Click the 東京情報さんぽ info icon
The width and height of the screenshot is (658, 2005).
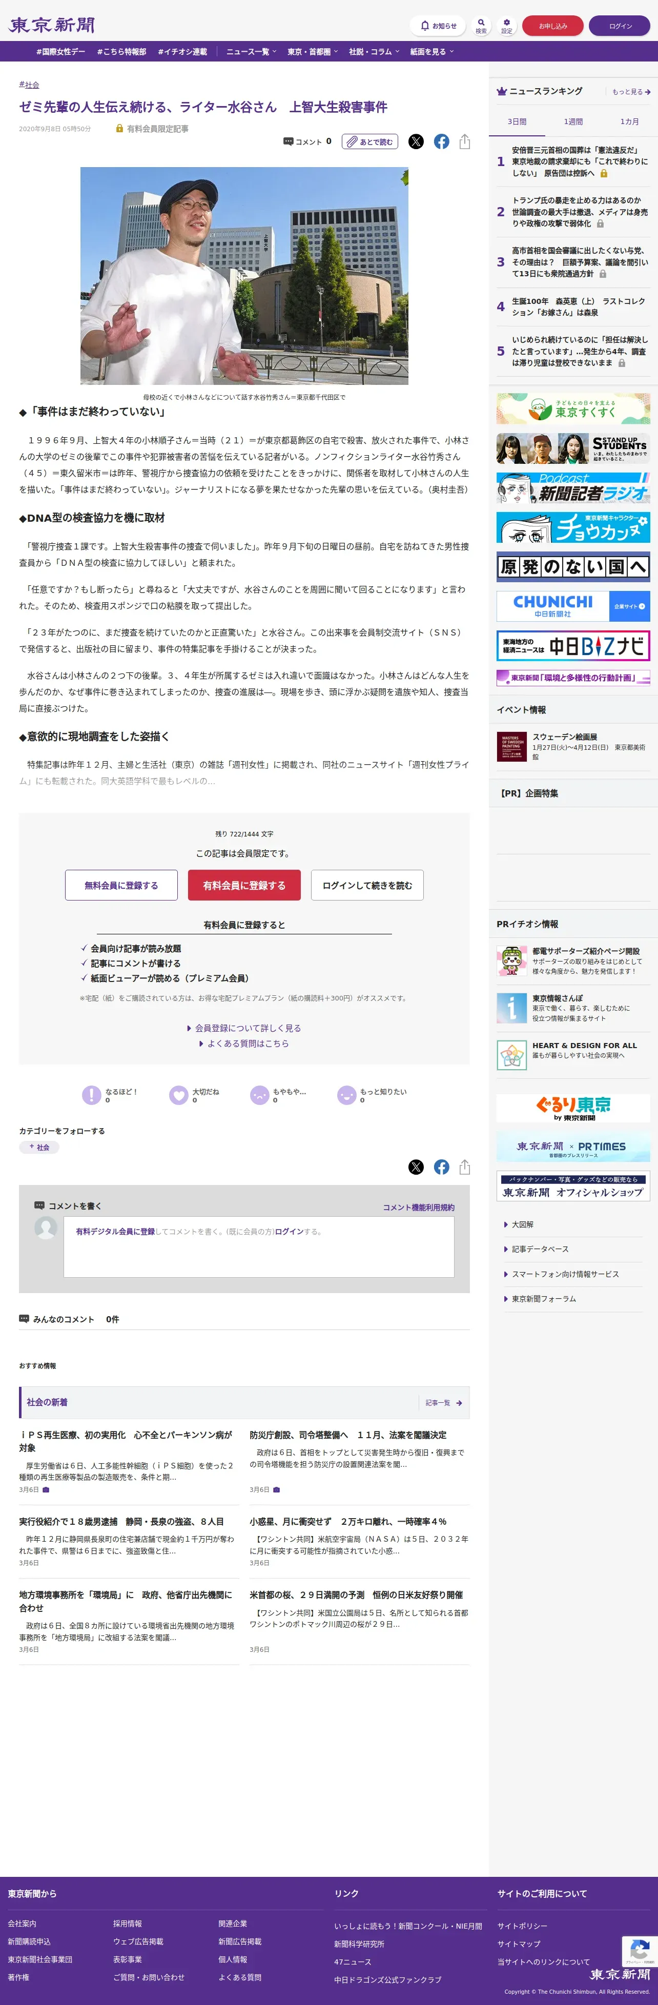511,1008
